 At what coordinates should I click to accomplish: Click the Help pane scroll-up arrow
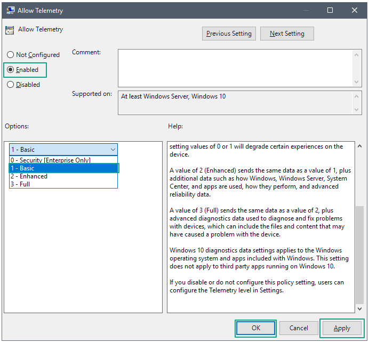[359, 146]
